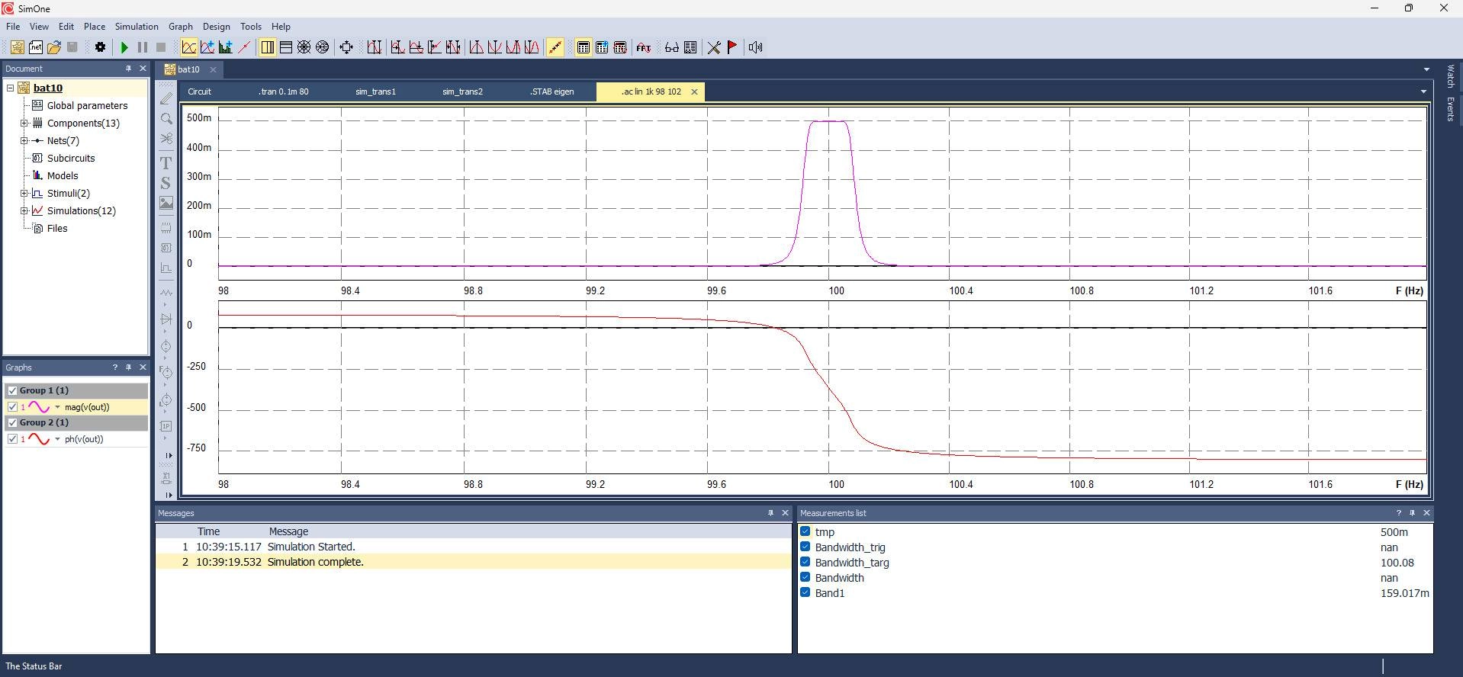Expand the Components(13) tree node
This screenshot has height=677, width=1463.
[24, 123]
